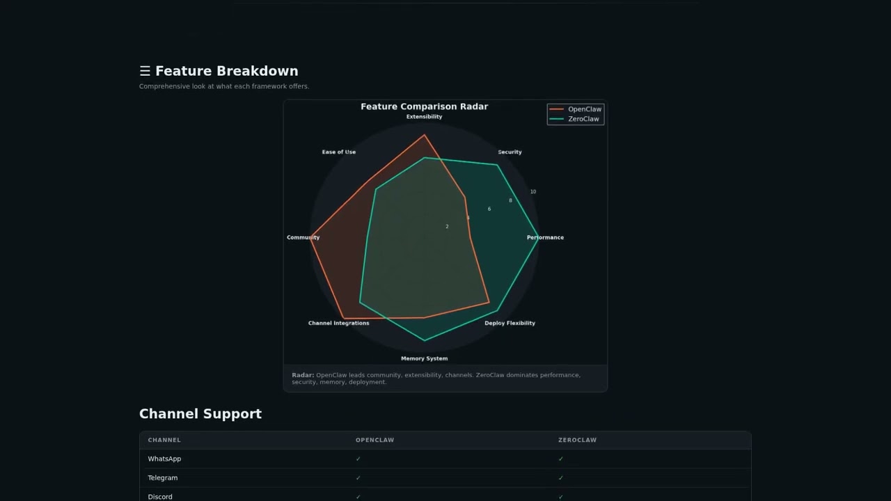Select the Memory System axis label
Viewport: 891px width, 501px height.
click(x=424, y=358)
